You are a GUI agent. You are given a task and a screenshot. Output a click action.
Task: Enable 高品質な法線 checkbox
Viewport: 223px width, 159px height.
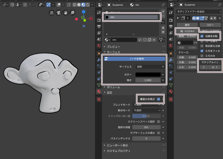pos(202,46)
